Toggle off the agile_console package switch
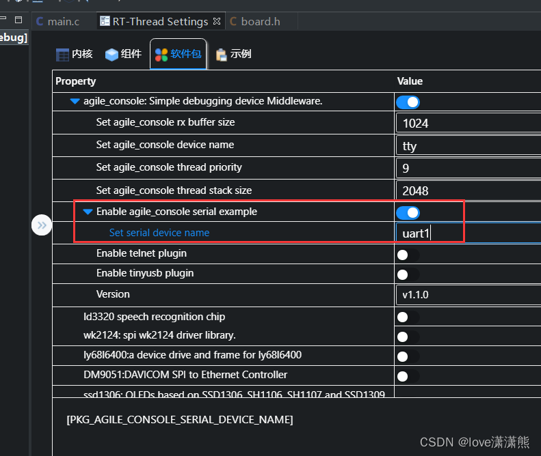 (408, 102)
